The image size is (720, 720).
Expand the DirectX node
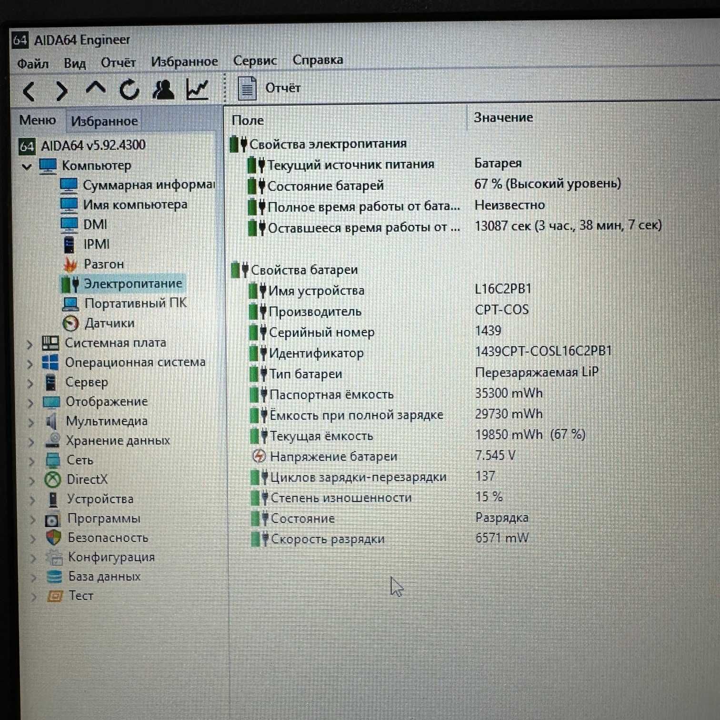tap(32, 480)
